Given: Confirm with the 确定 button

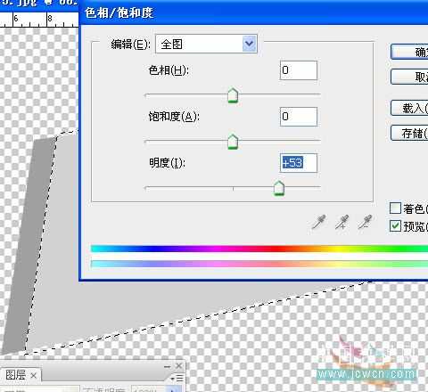Looking at the screenshot, I should 409,52.
